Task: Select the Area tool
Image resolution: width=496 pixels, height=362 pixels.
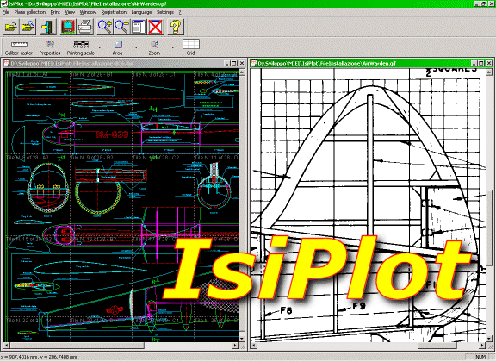Action: click(118, 47)
